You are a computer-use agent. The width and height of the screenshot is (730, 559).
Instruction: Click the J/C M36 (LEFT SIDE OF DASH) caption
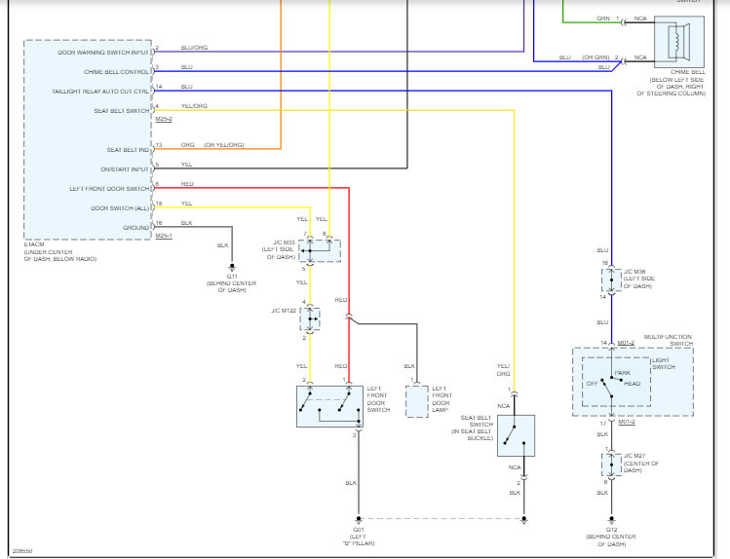(638, 279)
